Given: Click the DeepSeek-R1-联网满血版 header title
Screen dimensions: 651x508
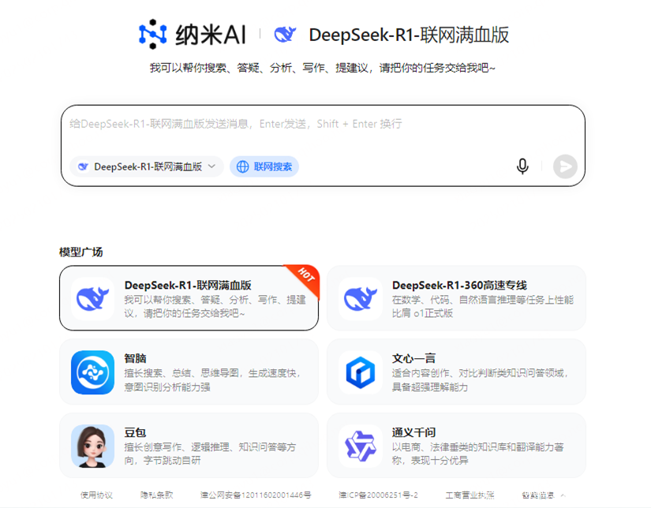Looking at the screenshot, I should coord(409,35).
